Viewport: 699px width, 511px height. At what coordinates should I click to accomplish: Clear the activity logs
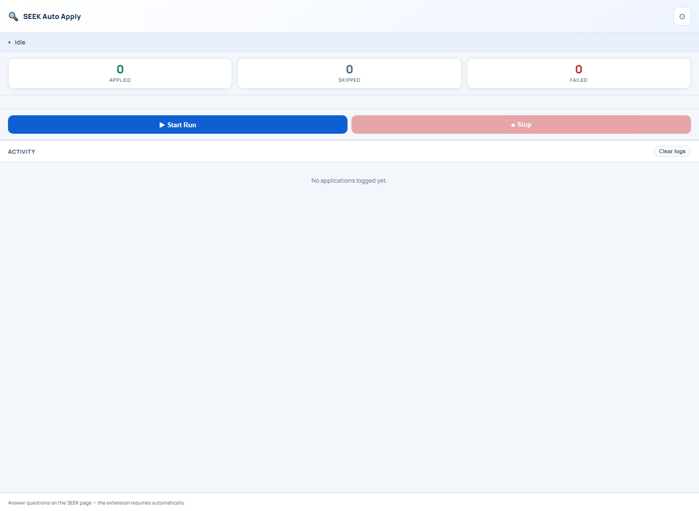[x=672, y=151]
